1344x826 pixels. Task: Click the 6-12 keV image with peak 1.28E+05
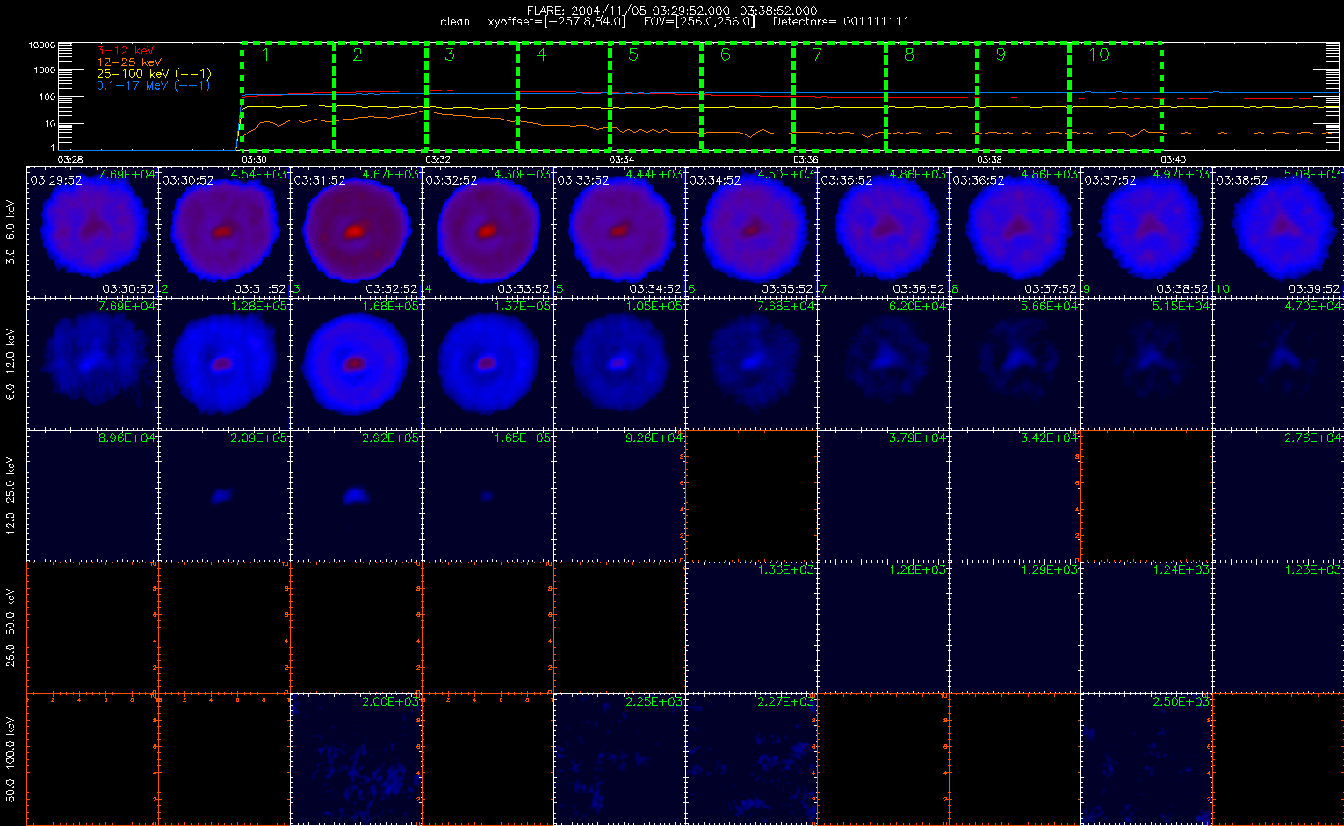point(224,363)
